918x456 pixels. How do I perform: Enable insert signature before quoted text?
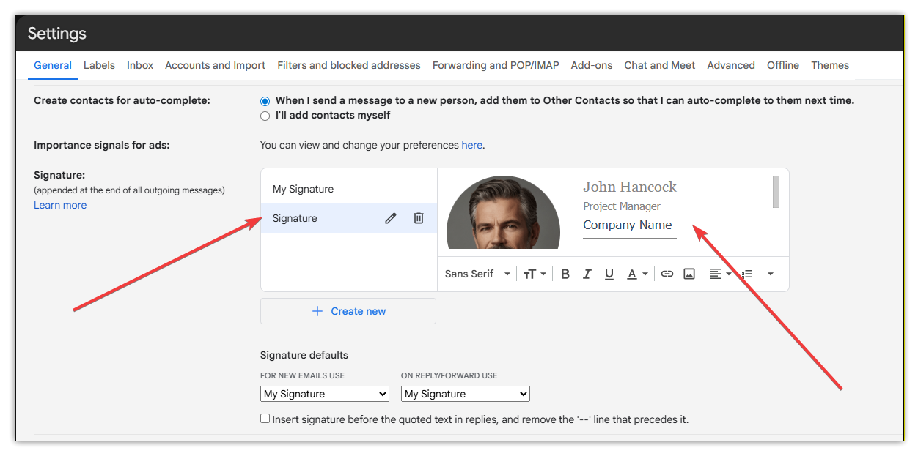coord(265,419)
